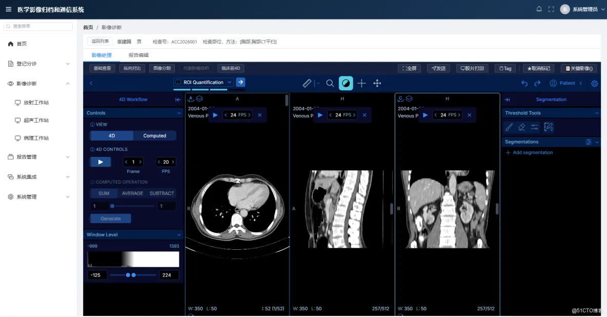Play cine in coronal viewport
The width and height of the screenshot is (607, 317).
click(425, 115)
